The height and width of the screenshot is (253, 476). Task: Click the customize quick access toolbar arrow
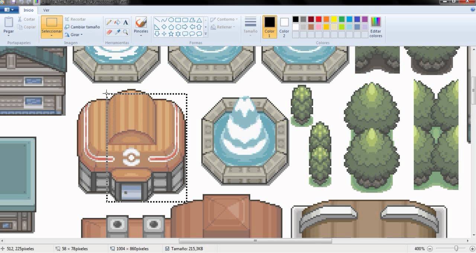click(x=43, y=2)
